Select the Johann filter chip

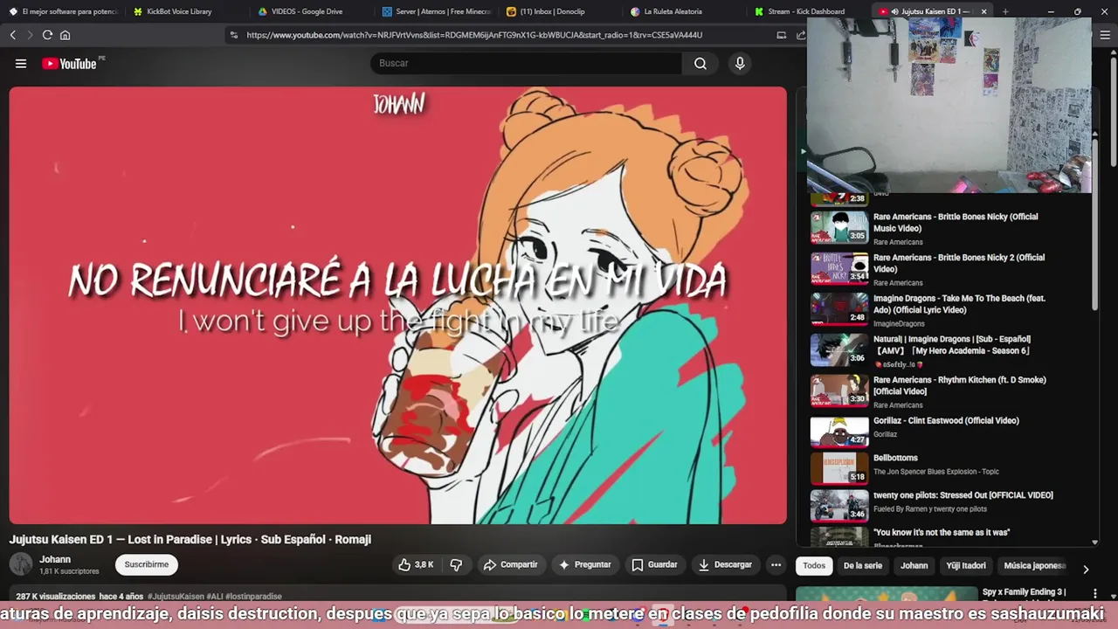[914, 566]
